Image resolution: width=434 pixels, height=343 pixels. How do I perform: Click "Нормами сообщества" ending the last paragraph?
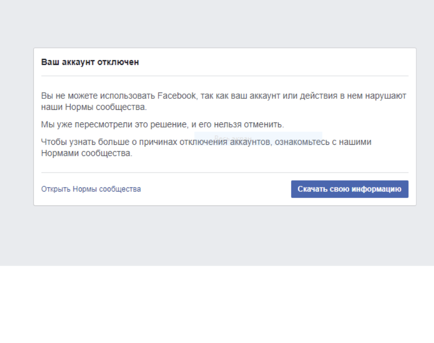[x=86, y=153]
